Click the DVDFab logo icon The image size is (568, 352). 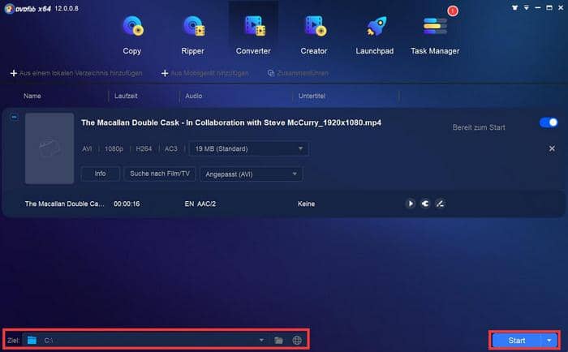(x=9, y=8)
